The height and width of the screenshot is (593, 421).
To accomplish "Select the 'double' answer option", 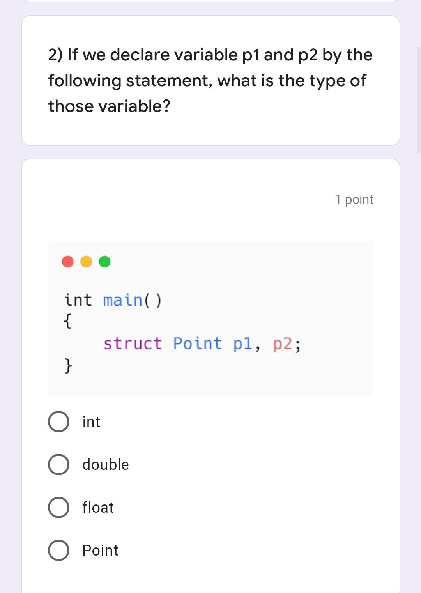I will (x=59, y=464).
